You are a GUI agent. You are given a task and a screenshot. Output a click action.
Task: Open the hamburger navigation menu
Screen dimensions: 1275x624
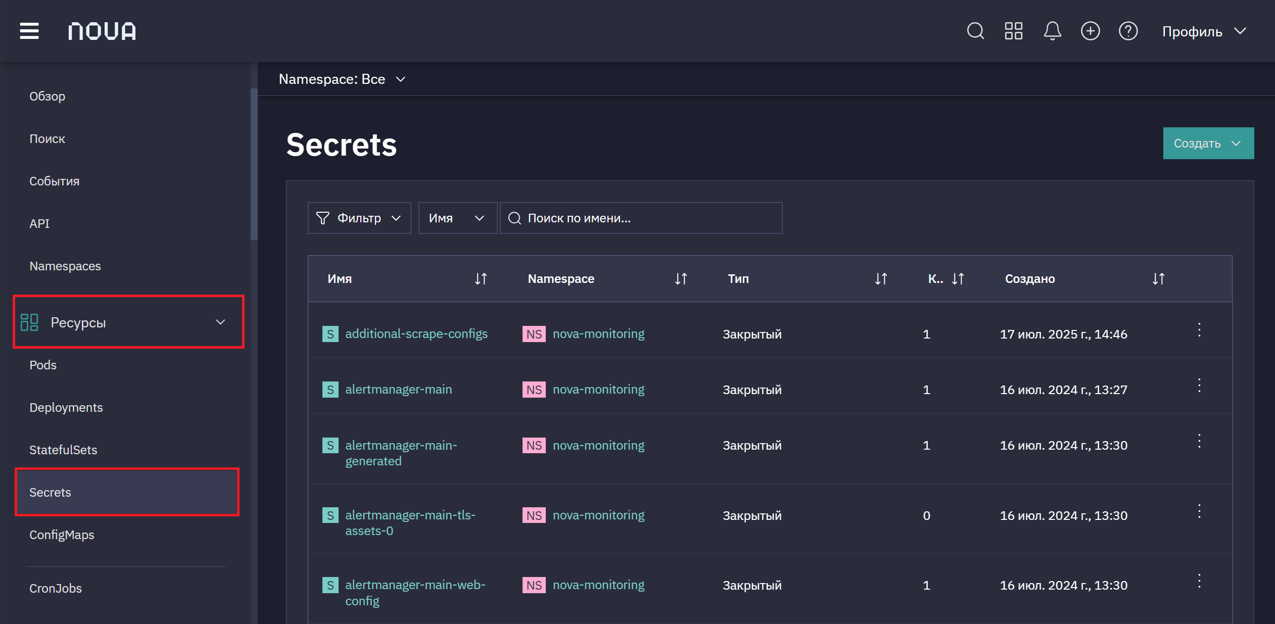[x=29, y=31]
